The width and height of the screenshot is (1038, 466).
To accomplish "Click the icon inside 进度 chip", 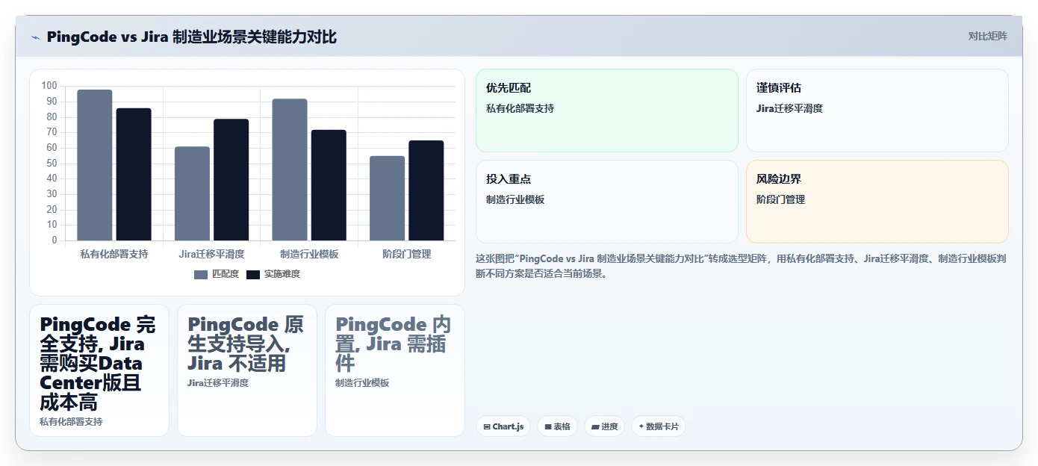I will coord(595,427).
